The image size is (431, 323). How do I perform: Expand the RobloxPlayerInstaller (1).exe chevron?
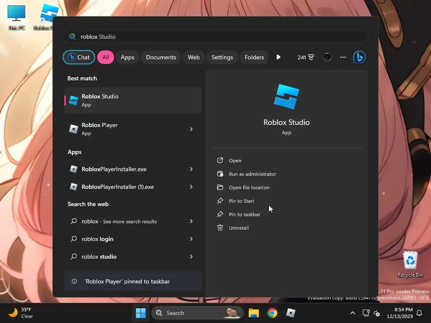192,187
